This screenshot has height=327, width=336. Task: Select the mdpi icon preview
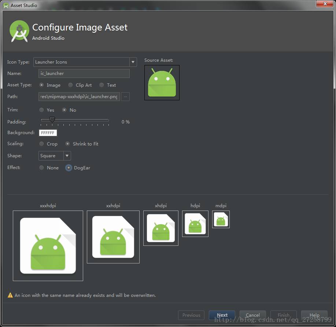[x=221, y=219]
